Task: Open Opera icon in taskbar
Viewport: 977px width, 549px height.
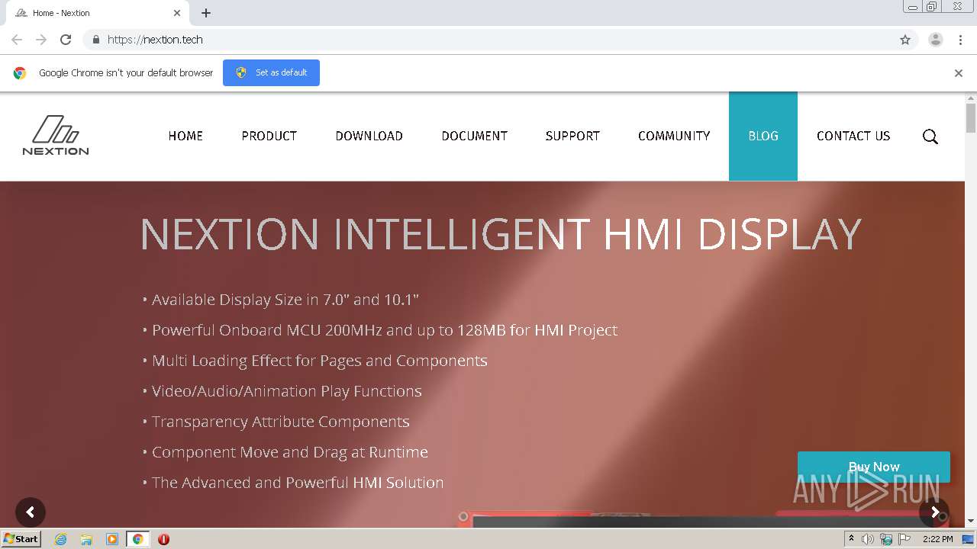Action: click(x=163, y=539)
